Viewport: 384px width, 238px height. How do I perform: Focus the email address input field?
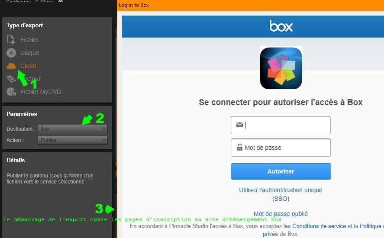(281, 125)
